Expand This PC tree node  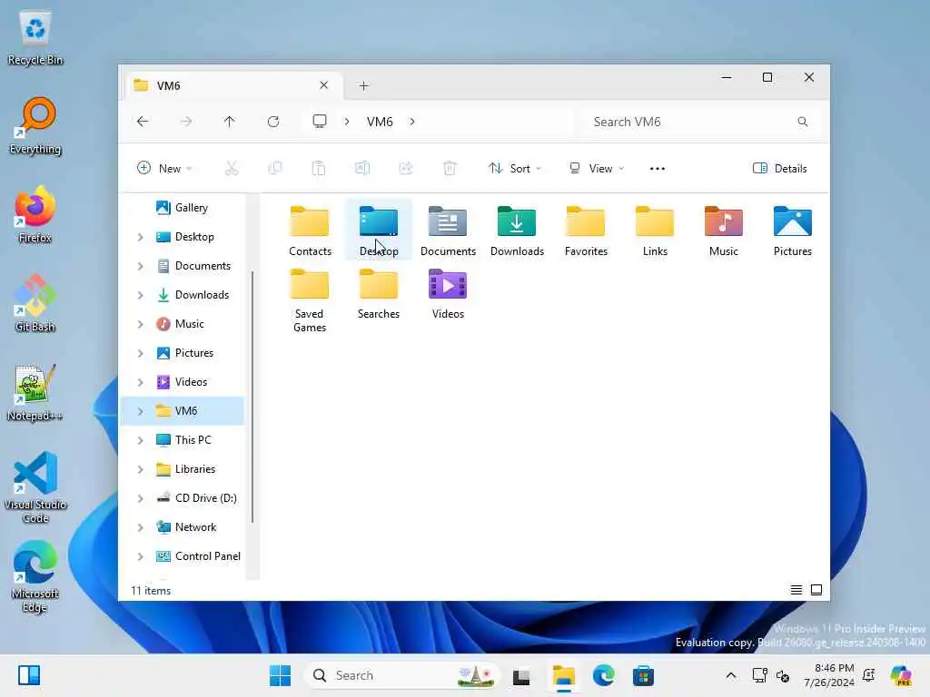(140, 440)
